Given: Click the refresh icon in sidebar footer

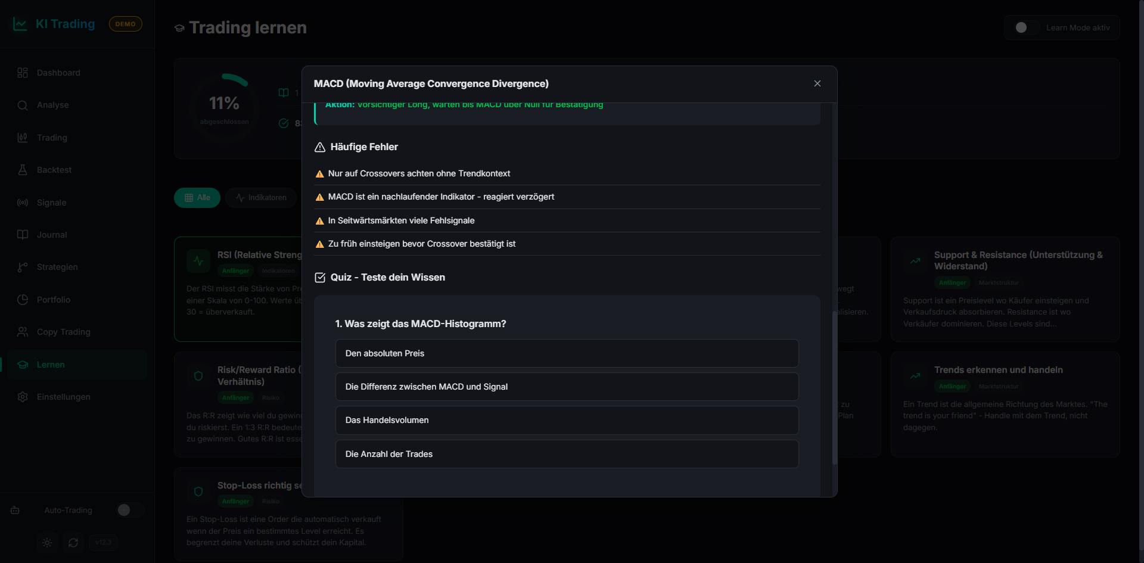Looking at the screenshot, I should coord(73,542).
